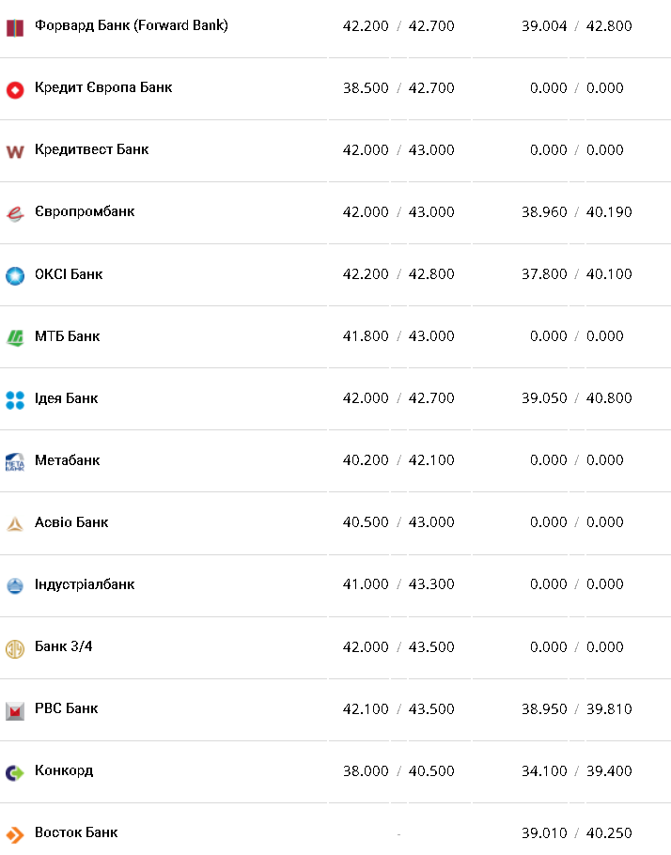This screenshot has width=671, height=855.
Task: Click the ОКСІ Банк logo icon
Action: (x=15, y=275)
